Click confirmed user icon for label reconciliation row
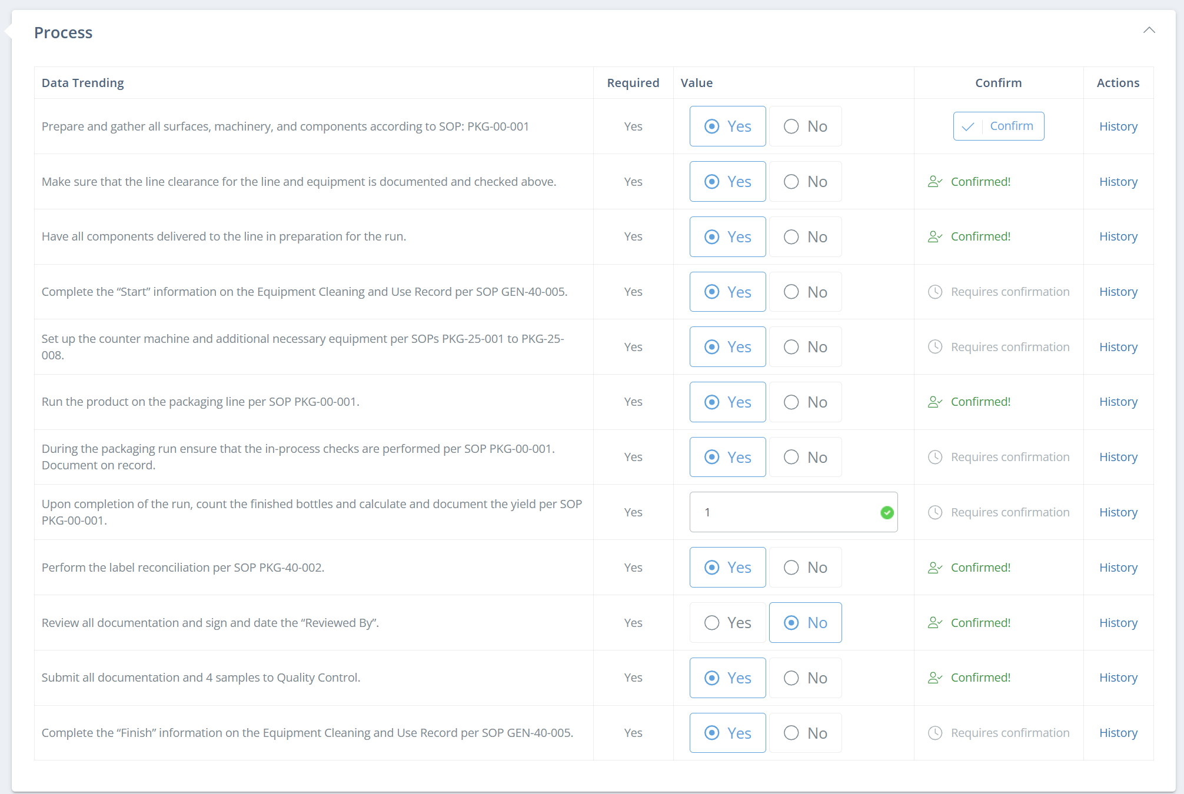Viewport: 1184px width, 794px height. 934,568
